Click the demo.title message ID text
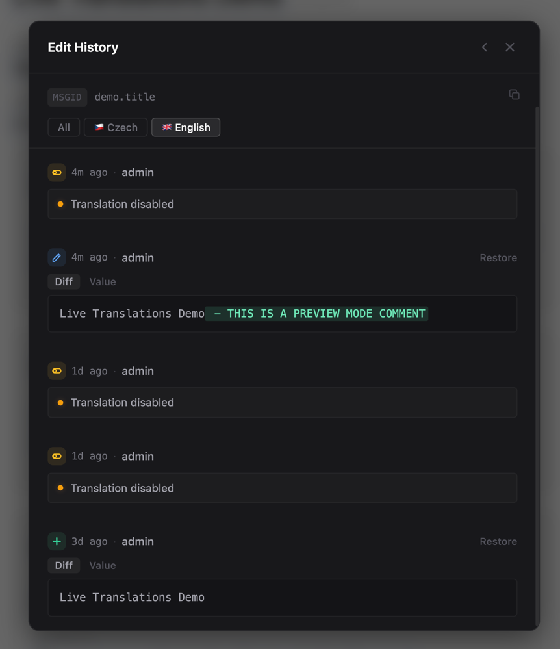560x649 pixels. point(123,97)
